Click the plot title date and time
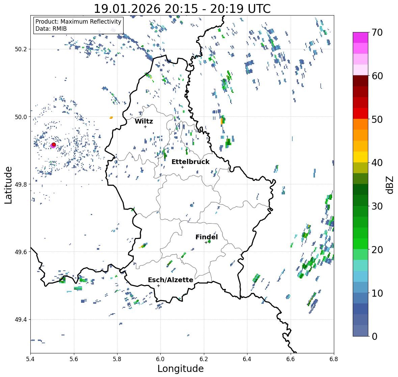This screenshot has width=398, height=377. pos(182,9)
